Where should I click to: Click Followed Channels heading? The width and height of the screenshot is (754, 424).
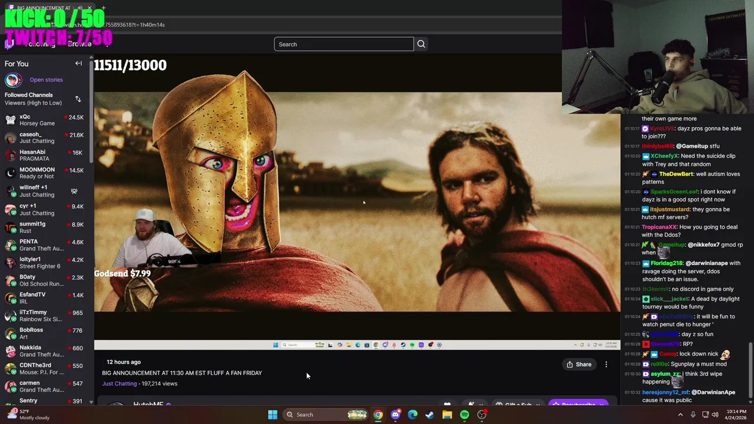coord(28,95)
